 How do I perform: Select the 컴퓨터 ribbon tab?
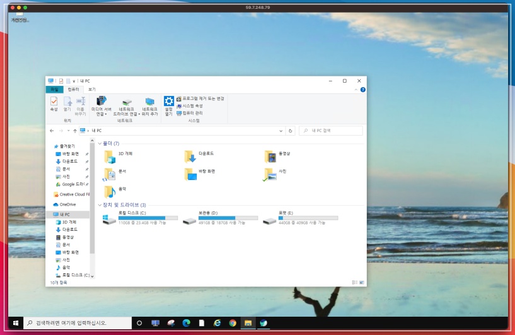tap(73, 90)
